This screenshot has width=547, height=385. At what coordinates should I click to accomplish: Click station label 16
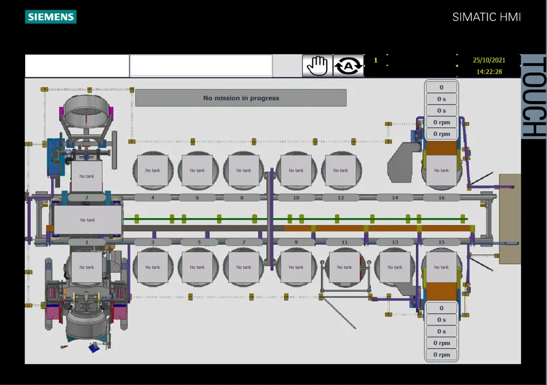pyautogui.click(x=442, y=198)
